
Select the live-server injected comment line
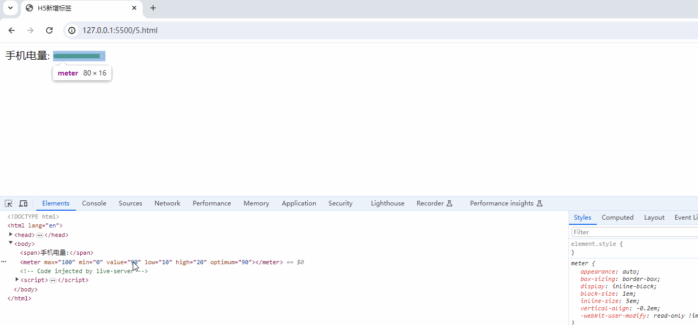click(84, 271)
